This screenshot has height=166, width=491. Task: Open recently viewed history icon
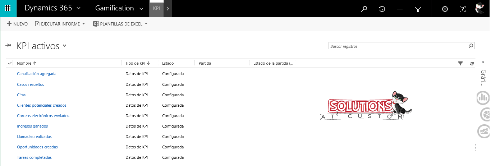pyautogui.click(x=382, y=9)
